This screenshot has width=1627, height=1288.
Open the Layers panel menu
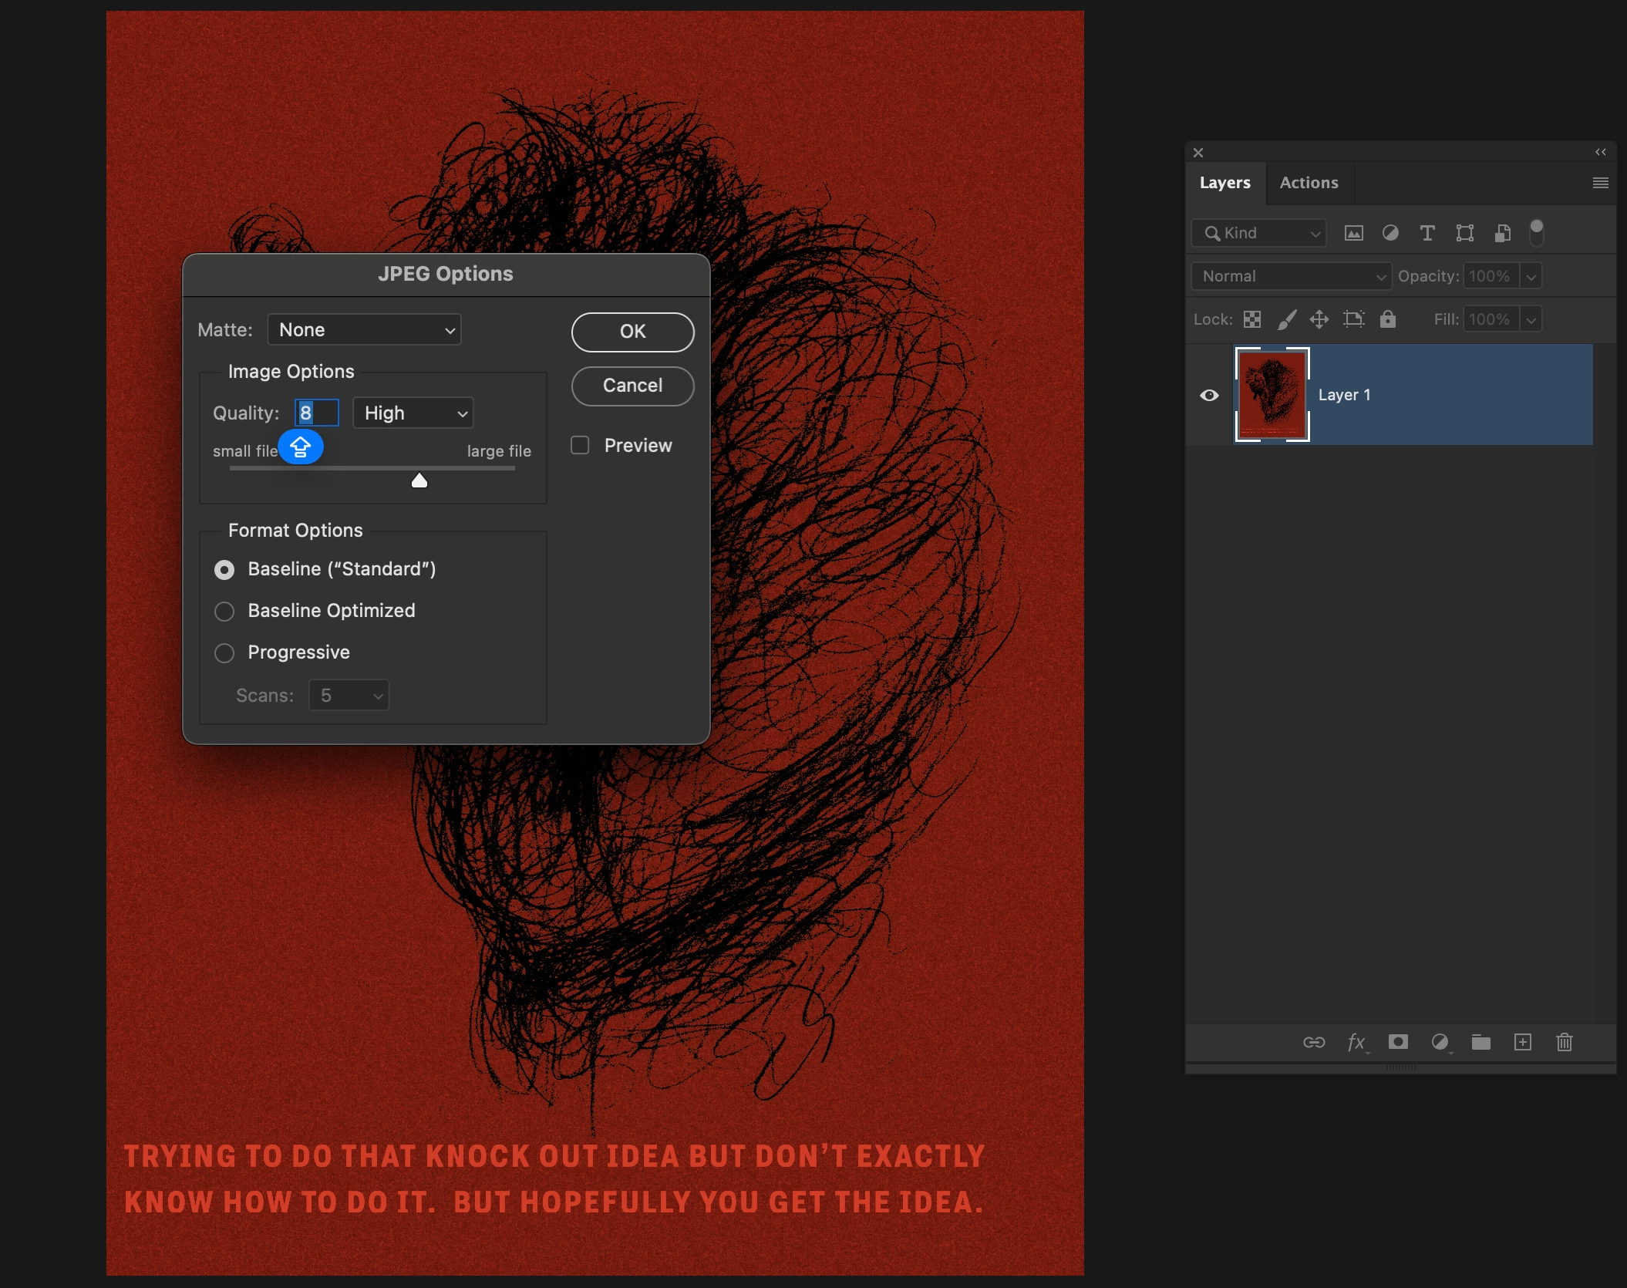point(1600,183)
